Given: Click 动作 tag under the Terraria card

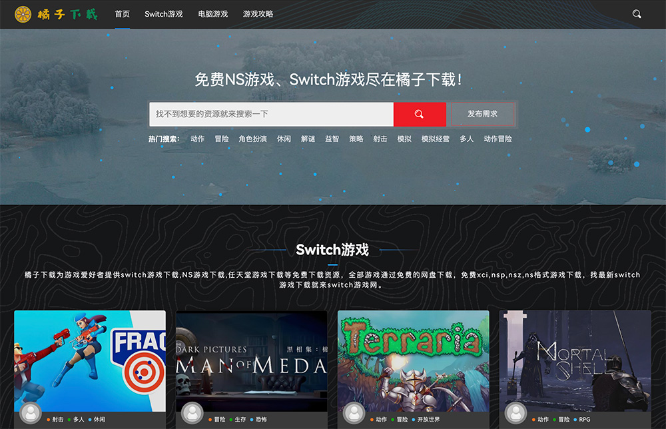Looking at the screenshot, I should coord(382,419).
